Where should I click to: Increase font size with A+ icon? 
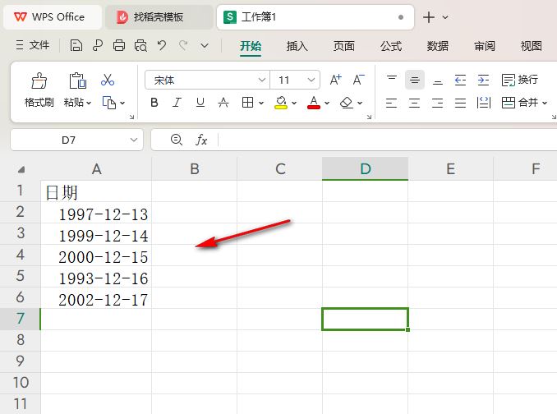335,80
